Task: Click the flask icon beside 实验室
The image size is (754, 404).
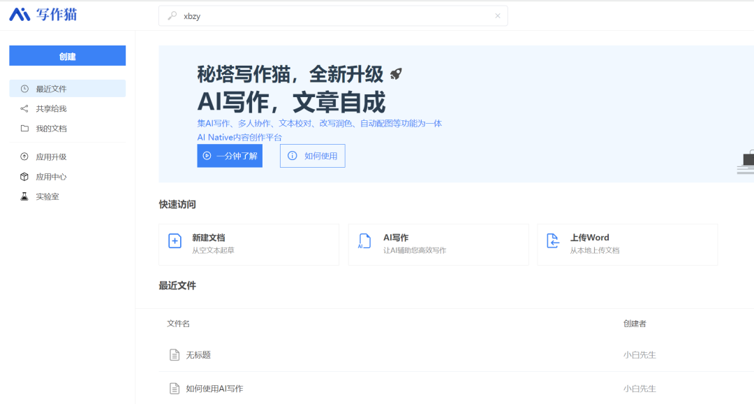Action: click(24, 196)
